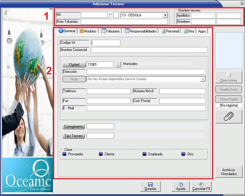Viewport: 245px width, 196px height.
Task: Select the Personal tab
Action: tap(170, 31)
